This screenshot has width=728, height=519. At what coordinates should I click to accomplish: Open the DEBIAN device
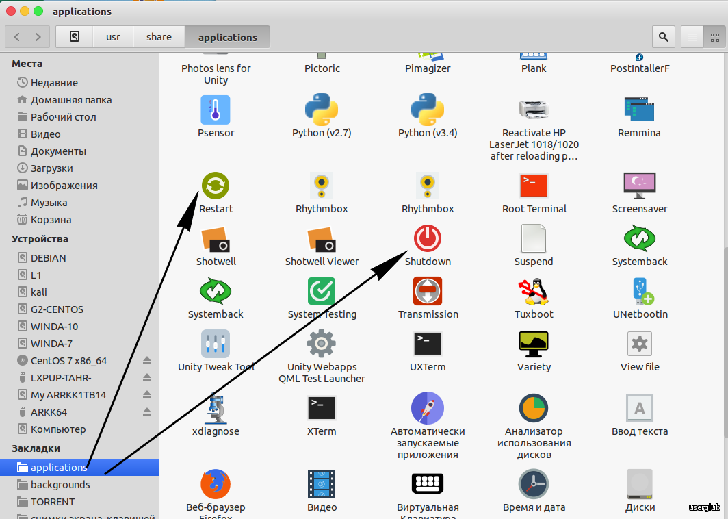coord(79,258)
